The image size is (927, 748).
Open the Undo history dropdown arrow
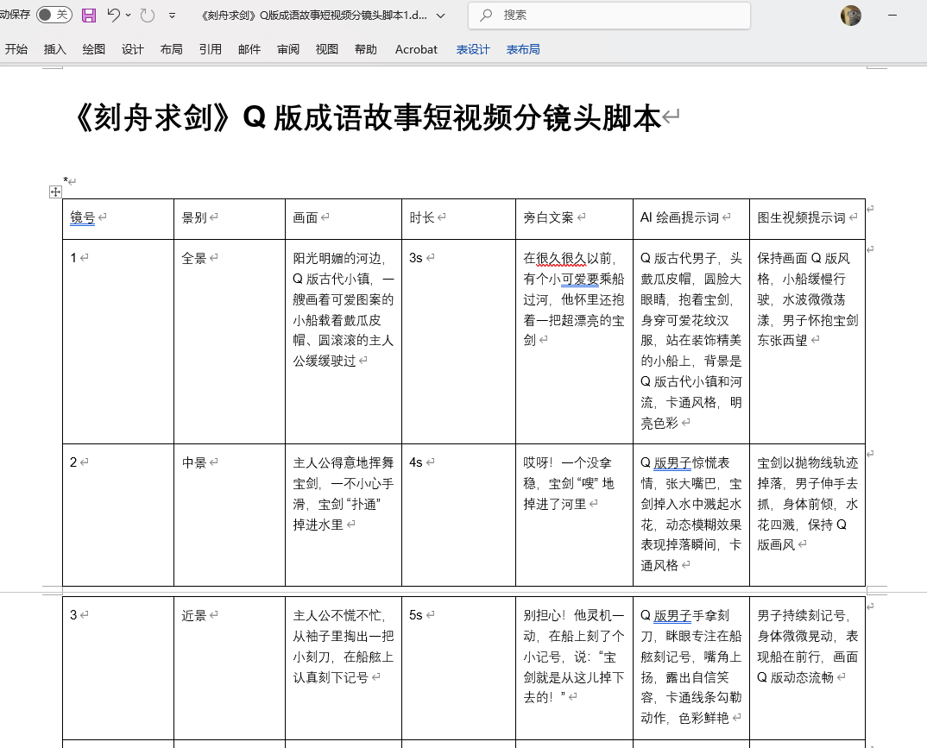[x=129, y=16]
